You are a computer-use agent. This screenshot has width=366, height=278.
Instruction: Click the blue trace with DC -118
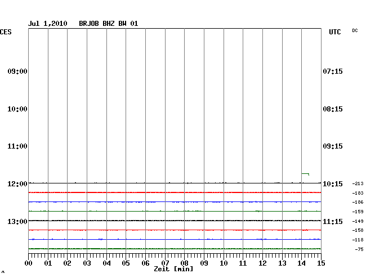(175, 239)
